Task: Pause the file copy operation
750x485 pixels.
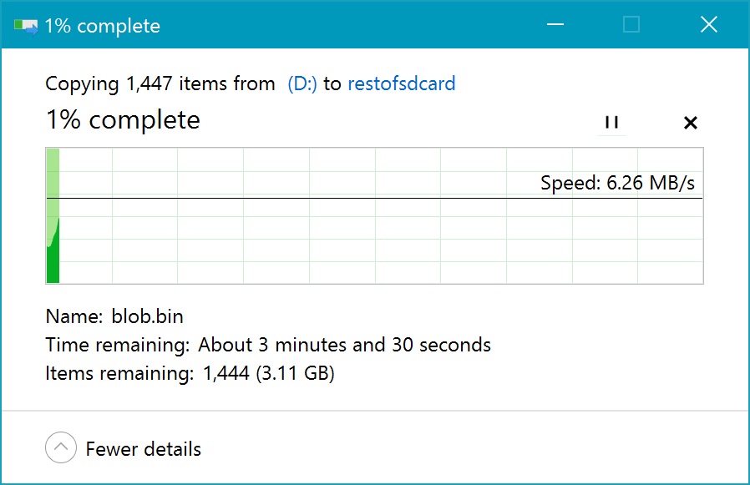Action: click(611, 123)
